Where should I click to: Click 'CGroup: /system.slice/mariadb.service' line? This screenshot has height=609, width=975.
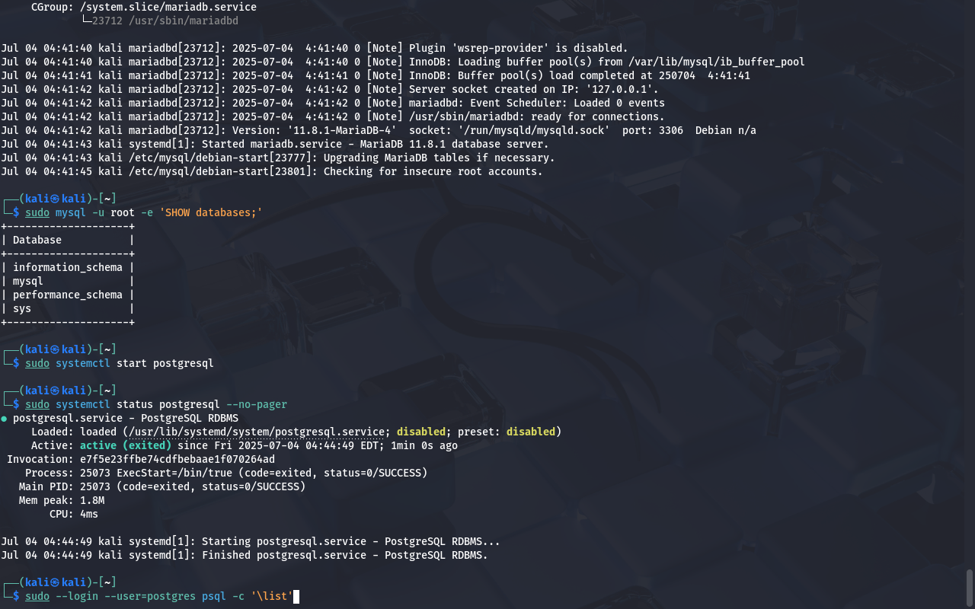click(144, 7)
